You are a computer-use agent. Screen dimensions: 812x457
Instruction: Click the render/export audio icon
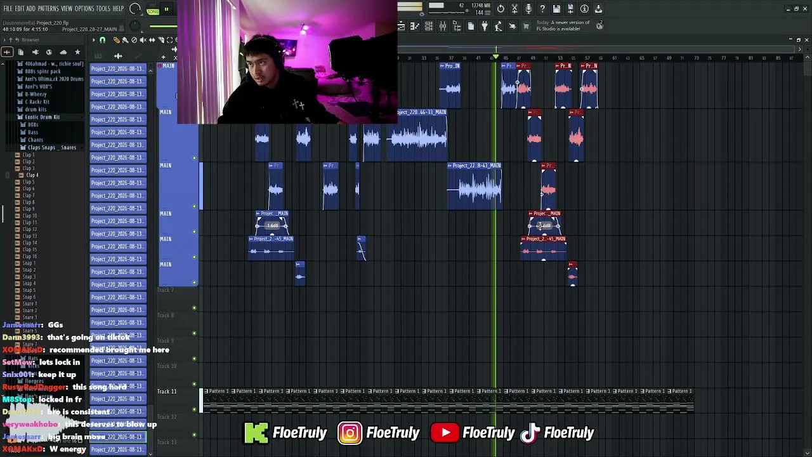click(x=570, y=9)
